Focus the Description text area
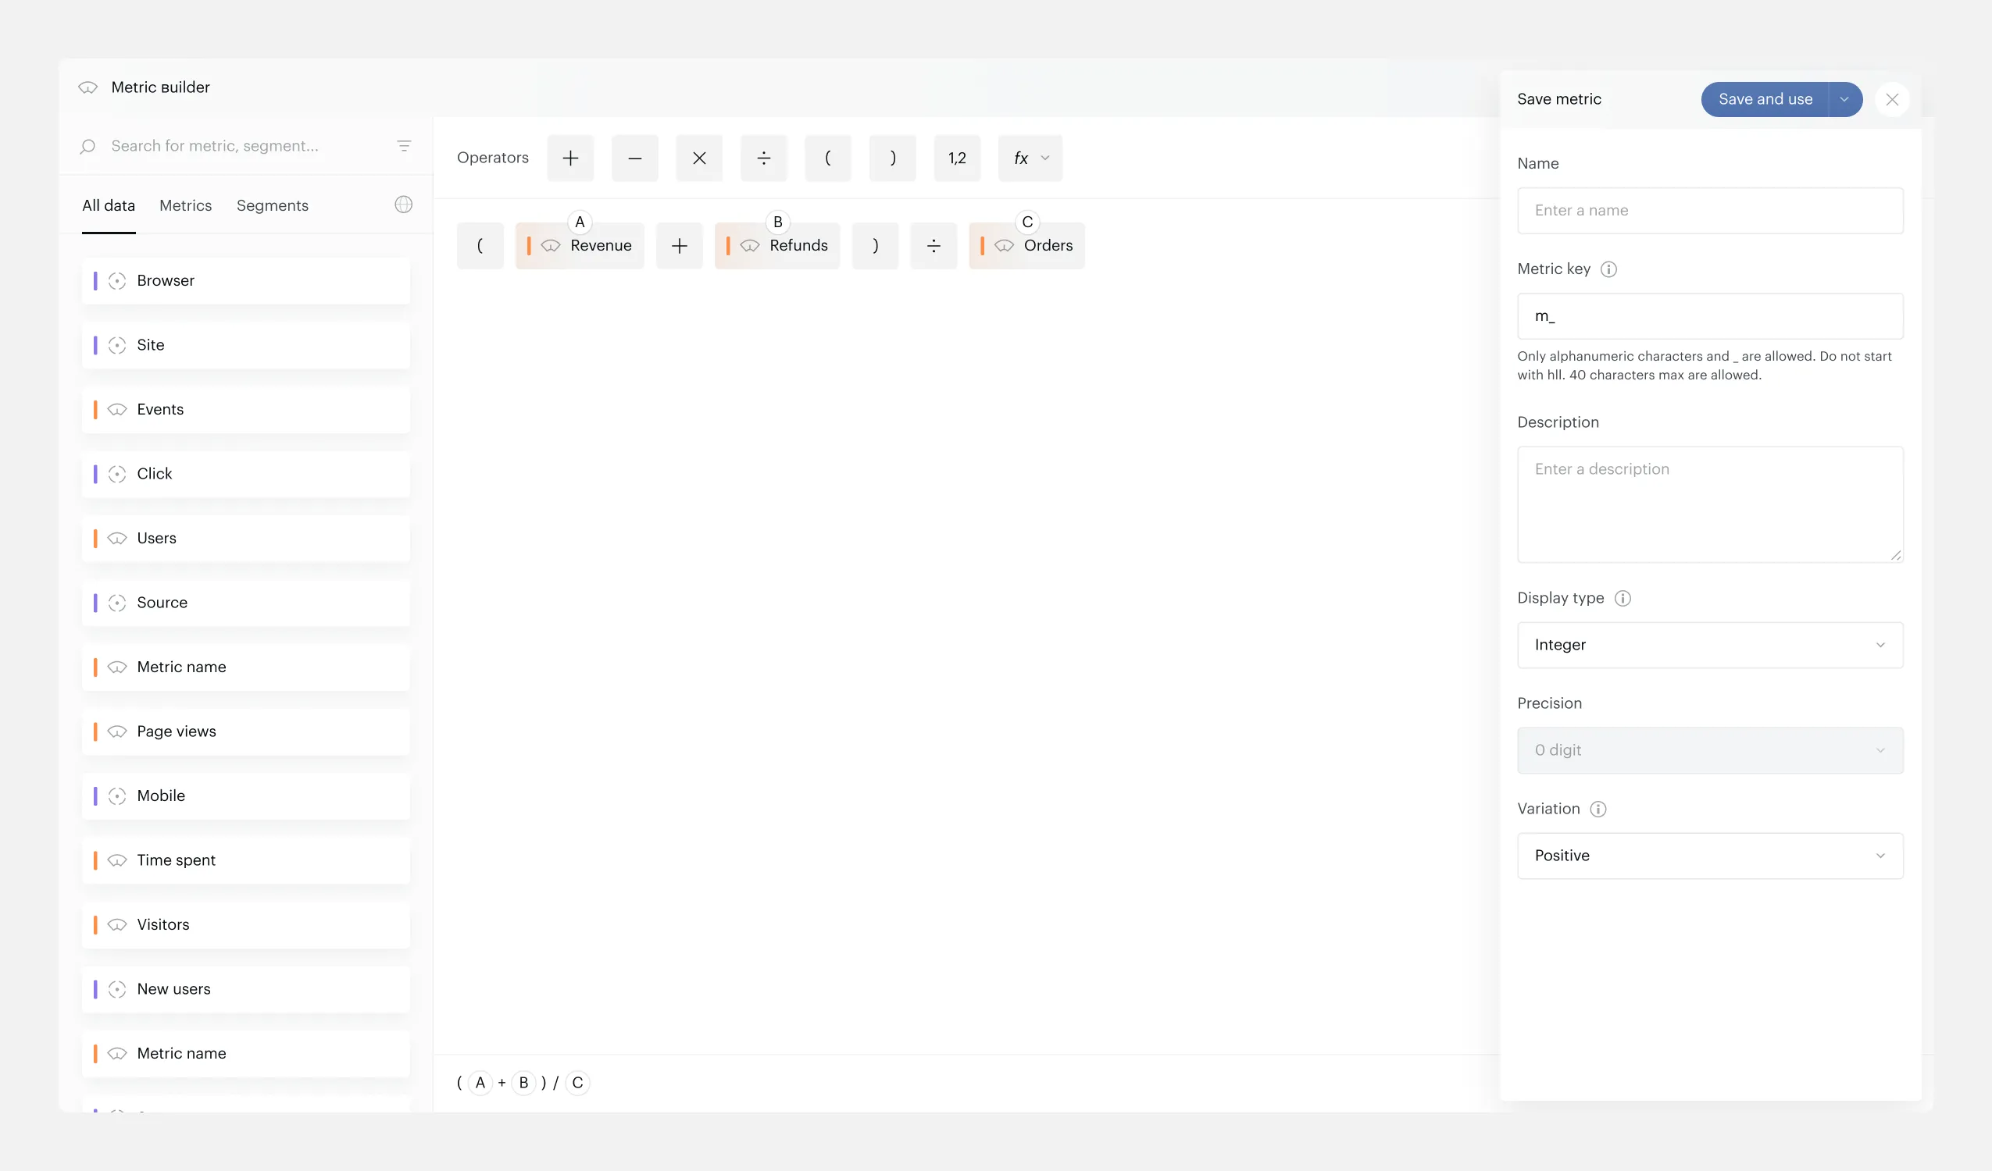1992x1171 pixels. coord(1710,505)
